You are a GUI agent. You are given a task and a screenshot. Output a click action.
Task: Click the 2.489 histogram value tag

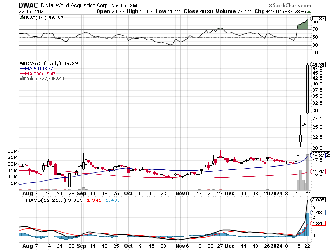click(x=318, y=213)
